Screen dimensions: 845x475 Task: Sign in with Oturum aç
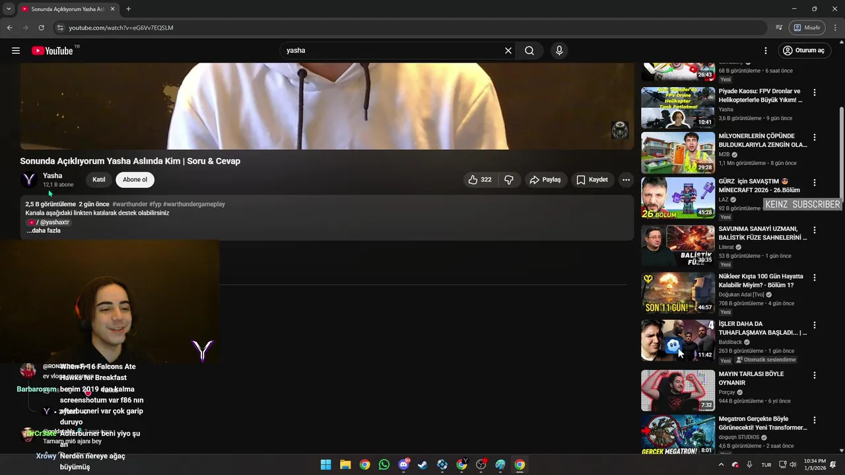tap(804, 51)
